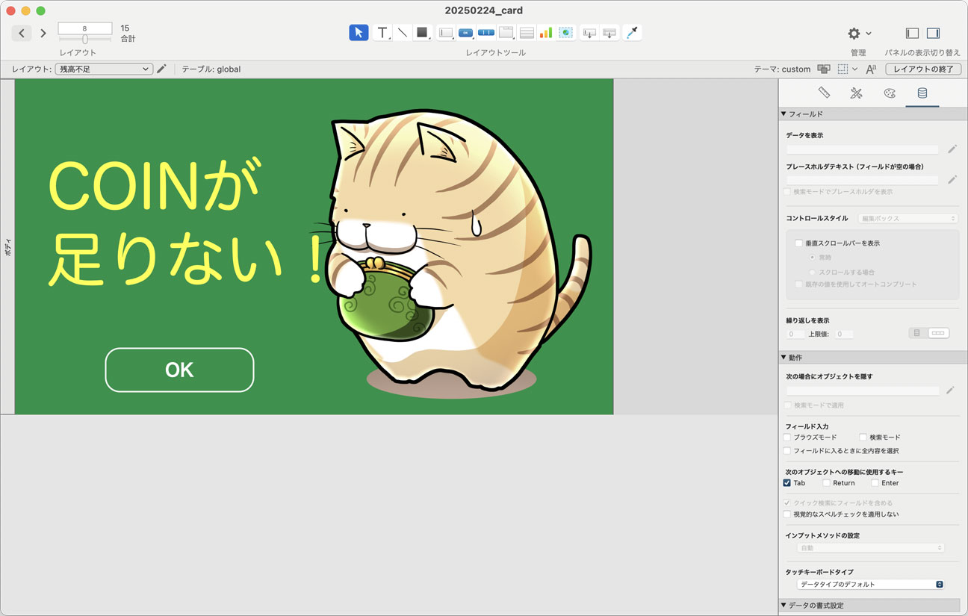The width and height of the screenshot is (968, 616).
Task: Open the レイアウト 残高不足 dropdown
Action: tap(104, 69)
